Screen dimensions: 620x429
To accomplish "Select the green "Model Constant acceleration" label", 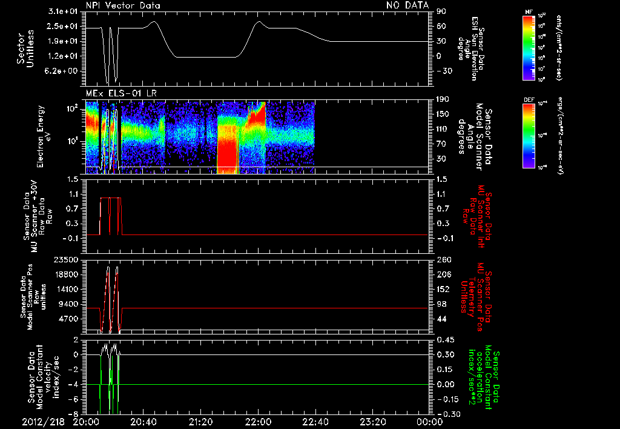I will pos(484,377).
